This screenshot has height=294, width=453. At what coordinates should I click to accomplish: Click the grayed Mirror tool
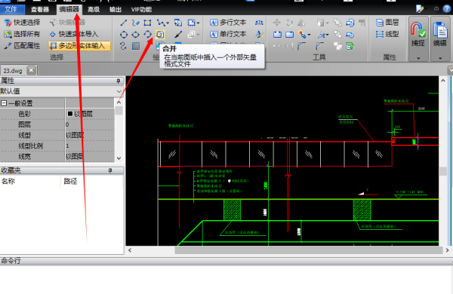pos(301,23)
